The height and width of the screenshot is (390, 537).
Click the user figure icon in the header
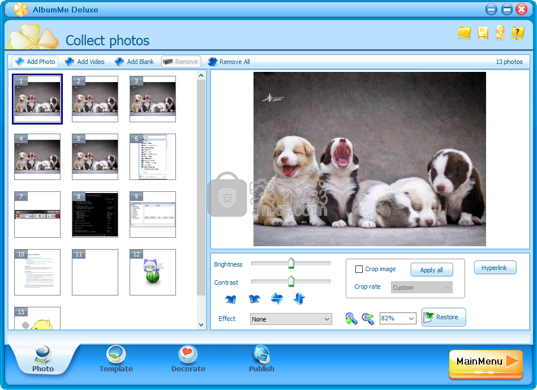[x=500, y=33]
